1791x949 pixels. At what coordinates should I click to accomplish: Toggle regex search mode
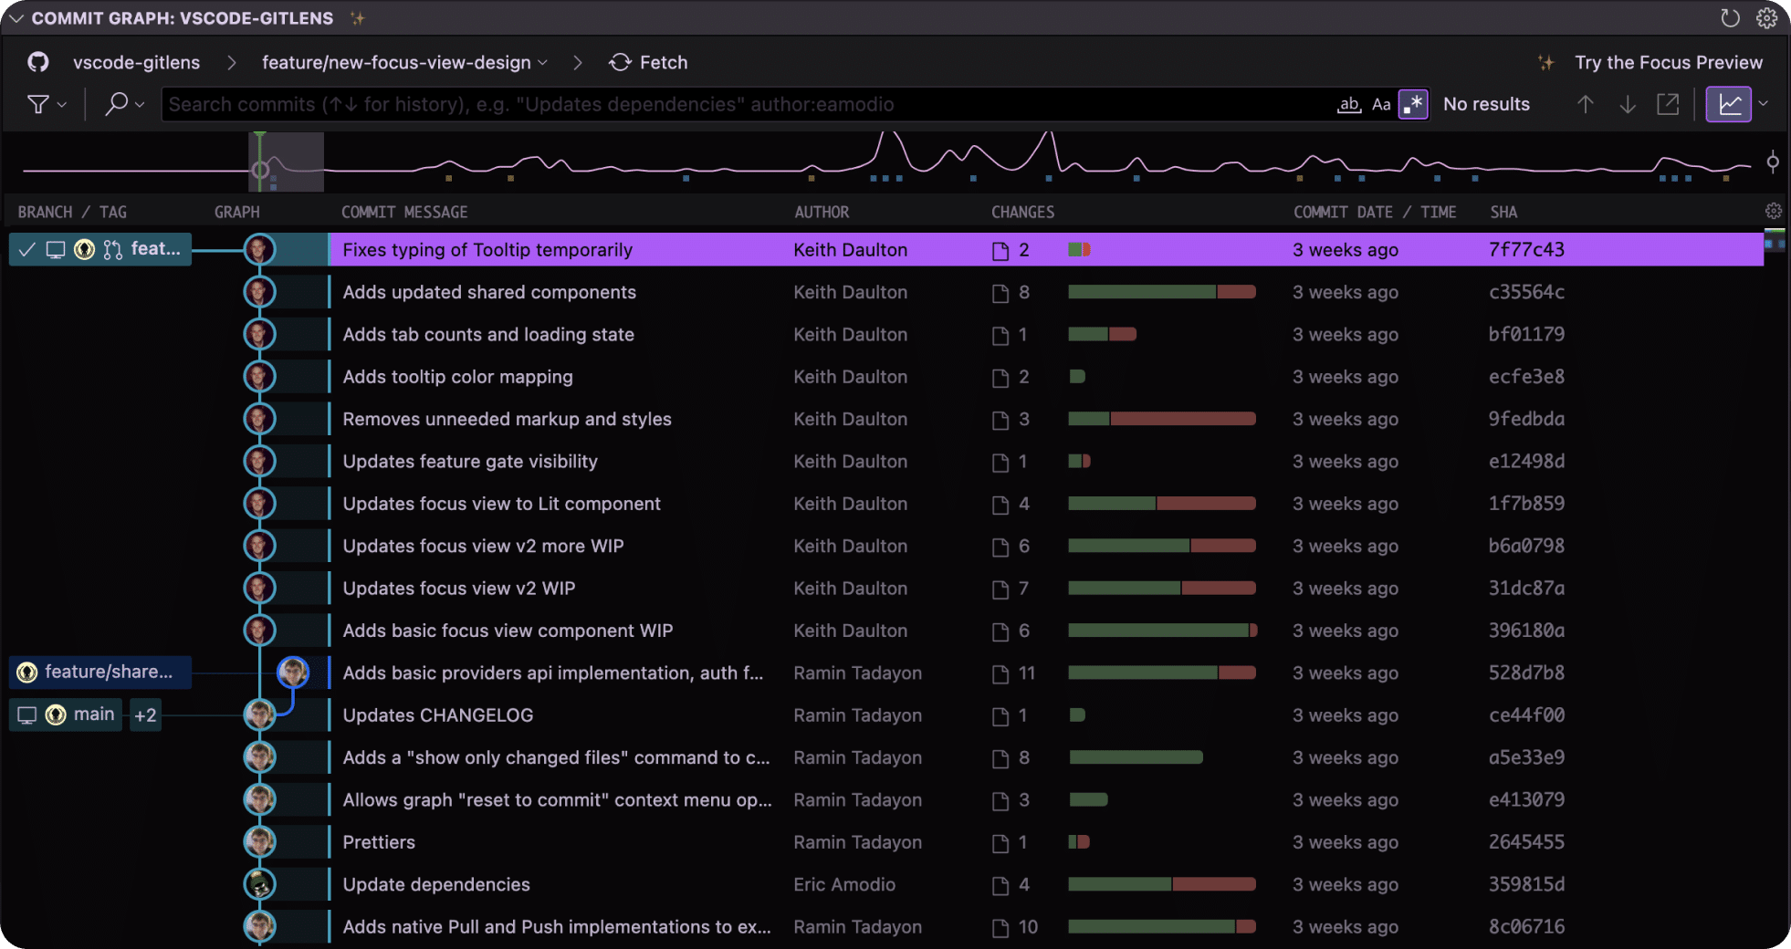[1413, 103]
